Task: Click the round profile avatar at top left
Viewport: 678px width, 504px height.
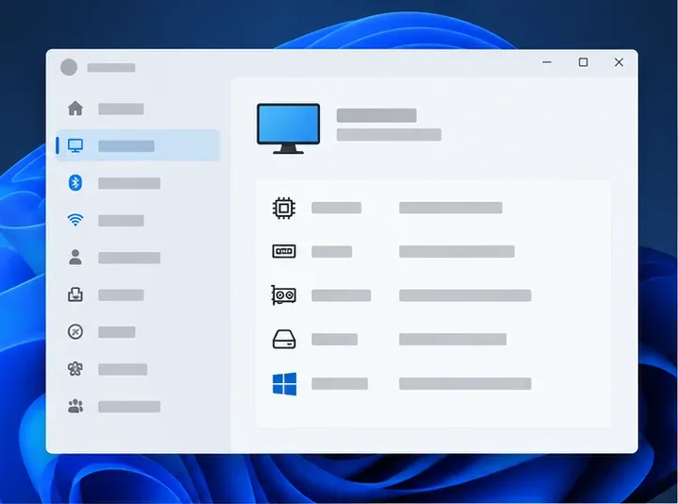Action: pos(69,67)
